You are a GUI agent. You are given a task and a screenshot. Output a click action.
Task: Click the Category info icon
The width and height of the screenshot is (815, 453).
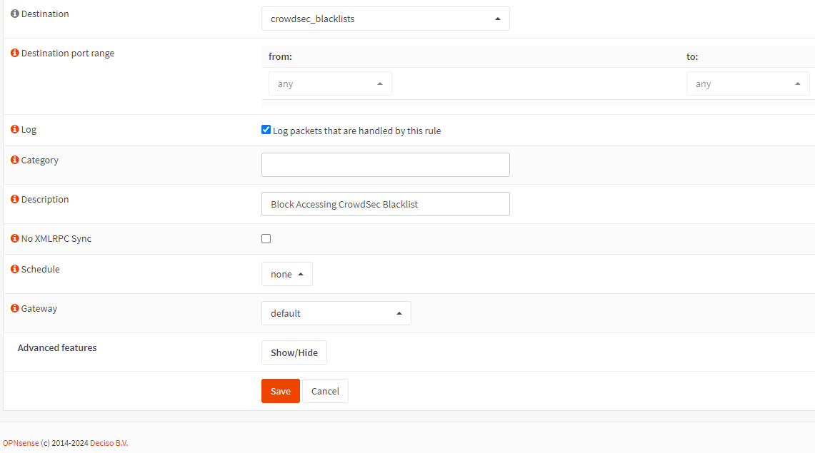click(13, 160)
